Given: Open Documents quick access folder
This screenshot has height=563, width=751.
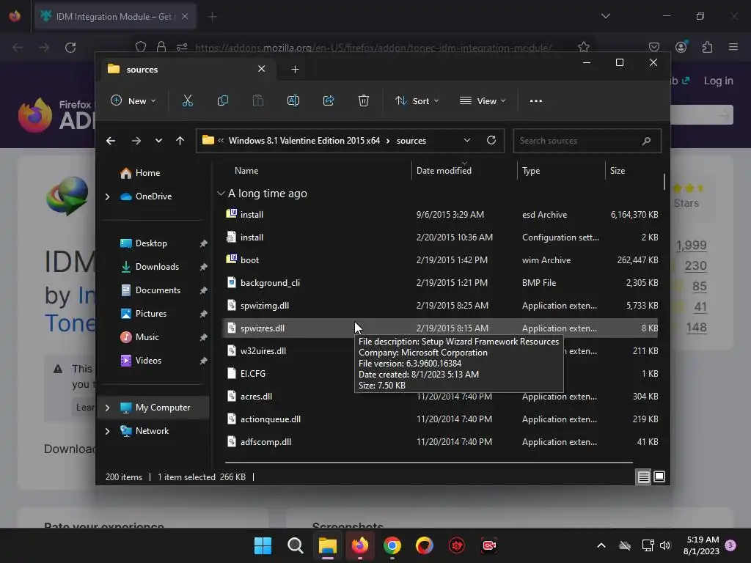Looking at the screenshot, I should [158, 290].
